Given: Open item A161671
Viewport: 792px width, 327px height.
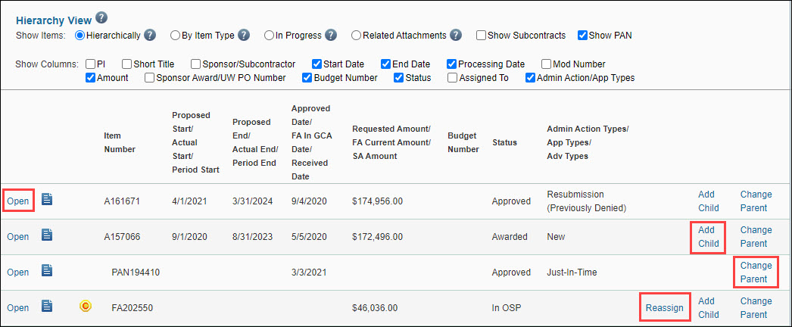Looking at the screenshot, I should pyautogui.click(x=17, y=201).
